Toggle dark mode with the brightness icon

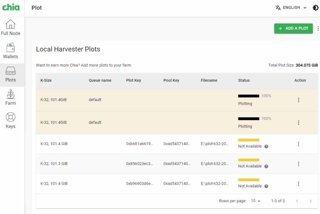point(315,7)
